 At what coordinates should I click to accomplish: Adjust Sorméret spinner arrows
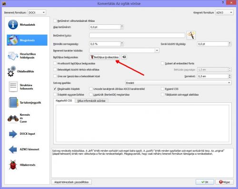230,76
